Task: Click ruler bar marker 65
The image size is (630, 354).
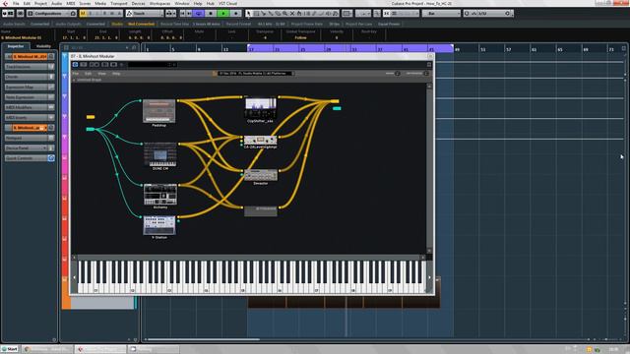Action: point(560,49)
